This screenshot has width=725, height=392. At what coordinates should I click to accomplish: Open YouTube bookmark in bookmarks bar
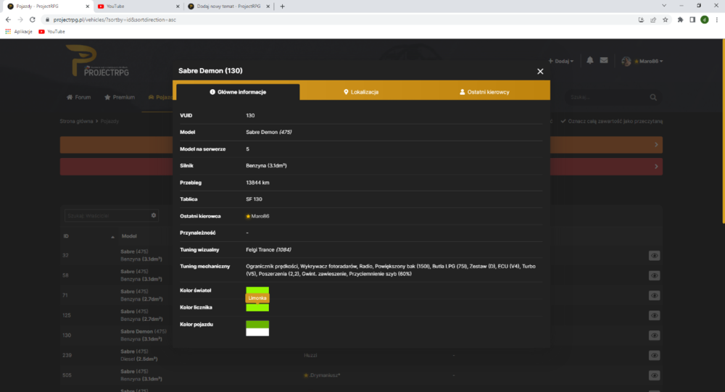pos(51,31)
